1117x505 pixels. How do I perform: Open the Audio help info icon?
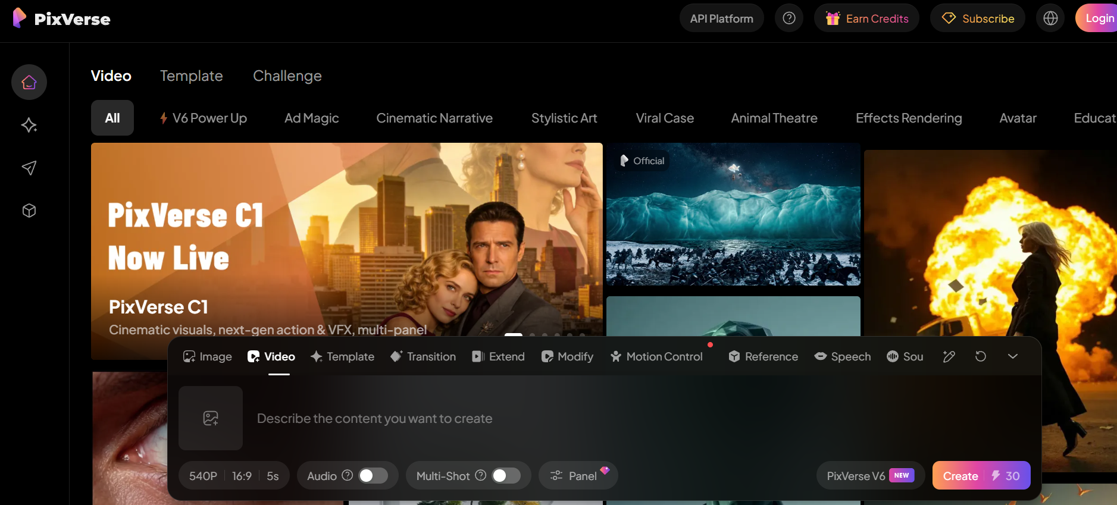(x=348, y=475)
